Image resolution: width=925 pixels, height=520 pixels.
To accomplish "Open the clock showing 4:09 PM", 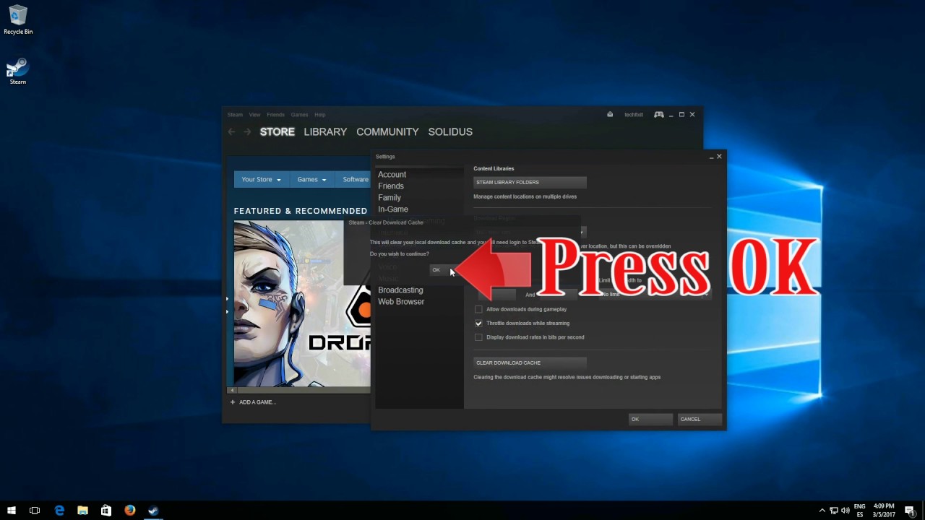I will (884, 511).
